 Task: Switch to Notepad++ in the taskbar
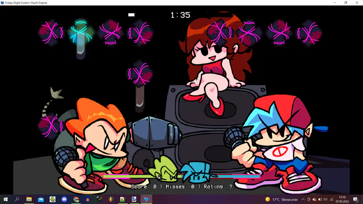(123, 199)
